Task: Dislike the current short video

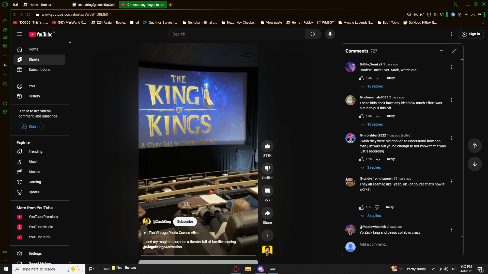Action: click(267, 168)
